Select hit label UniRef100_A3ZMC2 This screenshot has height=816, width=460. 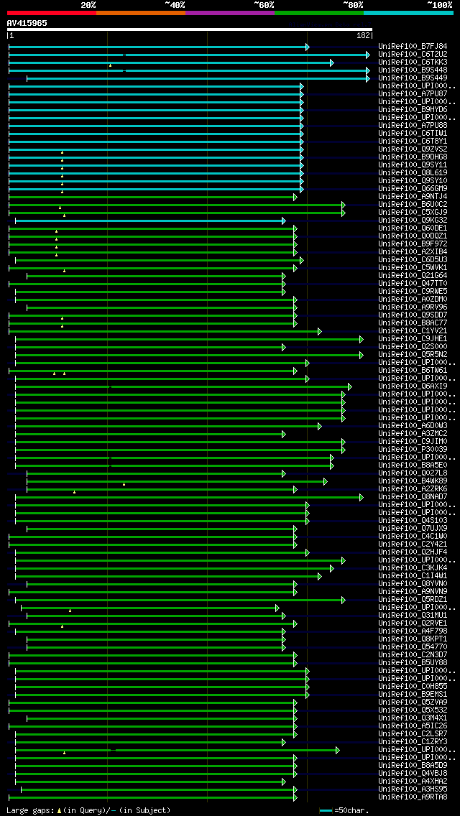pyautogui.click(x=413, y=434)
